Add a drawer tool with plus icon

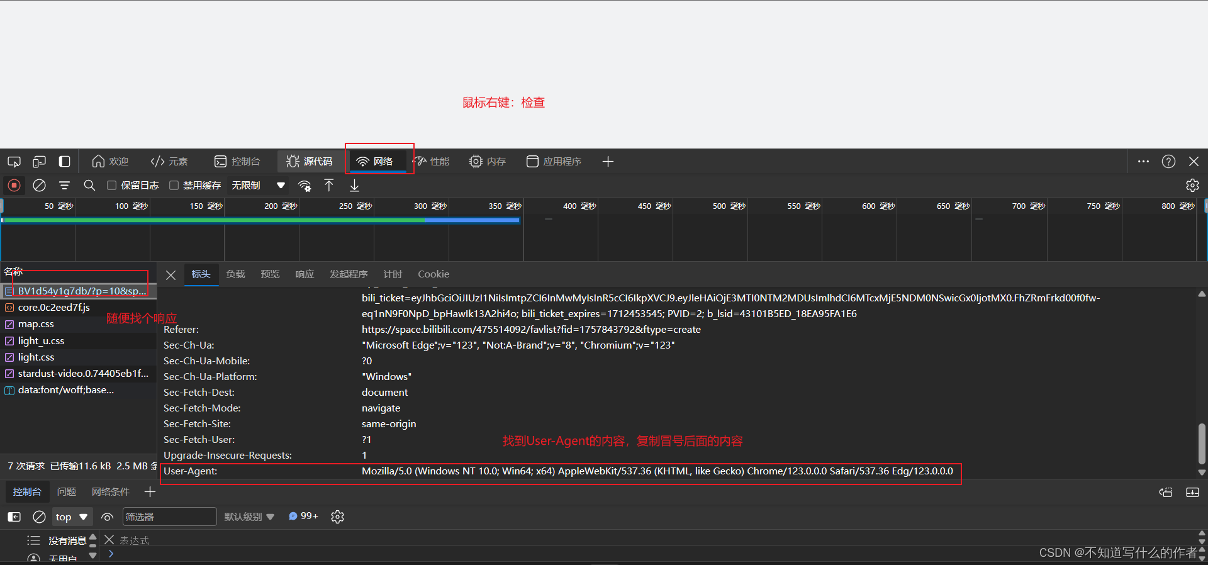150,492
